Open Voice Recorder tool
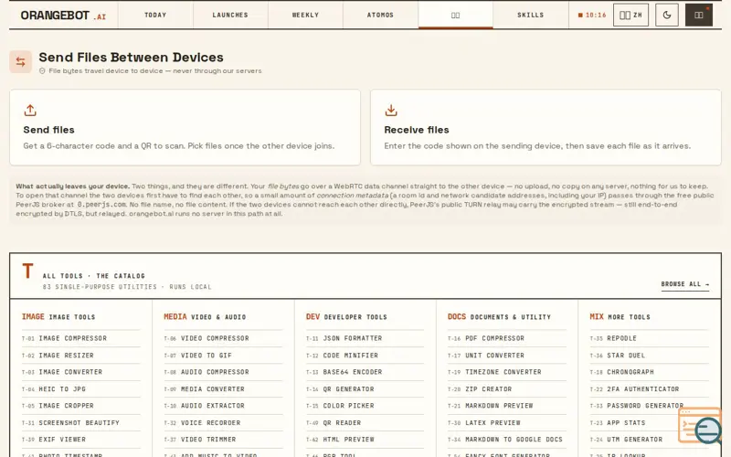 point(223,422)
